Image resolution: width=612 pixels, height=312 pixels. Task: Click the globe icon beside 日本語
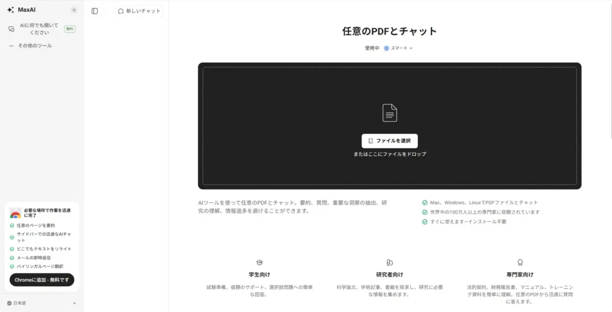coord(10,303)
